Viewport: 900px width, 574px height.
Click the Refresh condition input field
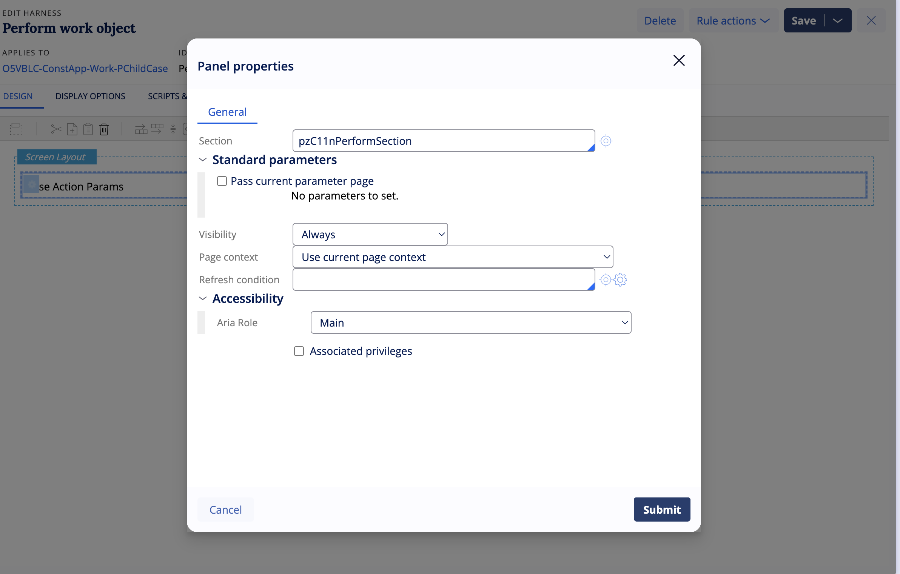[444, 279]
